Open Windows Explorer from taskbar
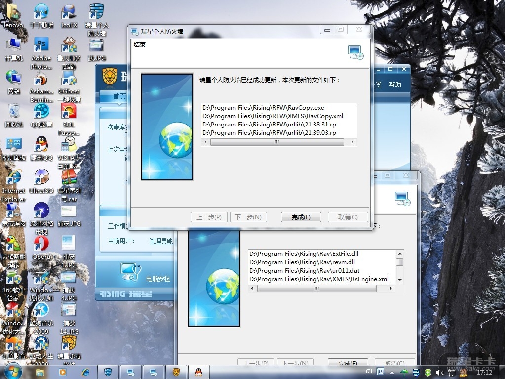The image size is (505, 379). pos(40,372)
